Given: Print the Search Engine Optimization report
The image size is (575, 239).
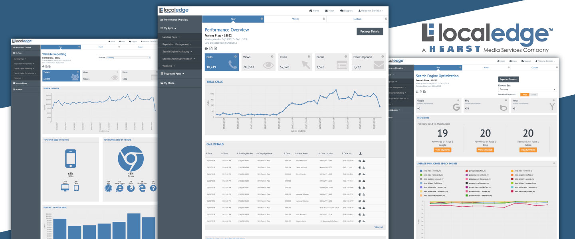Looking at the screenshot, I should click(417, 92).
